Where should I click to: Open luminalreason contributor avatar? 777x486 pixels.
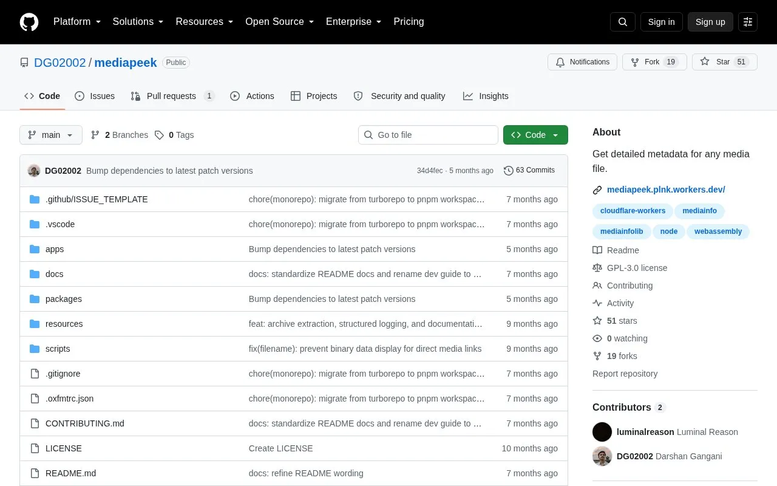pyautogui.click(x=602, y=432)
